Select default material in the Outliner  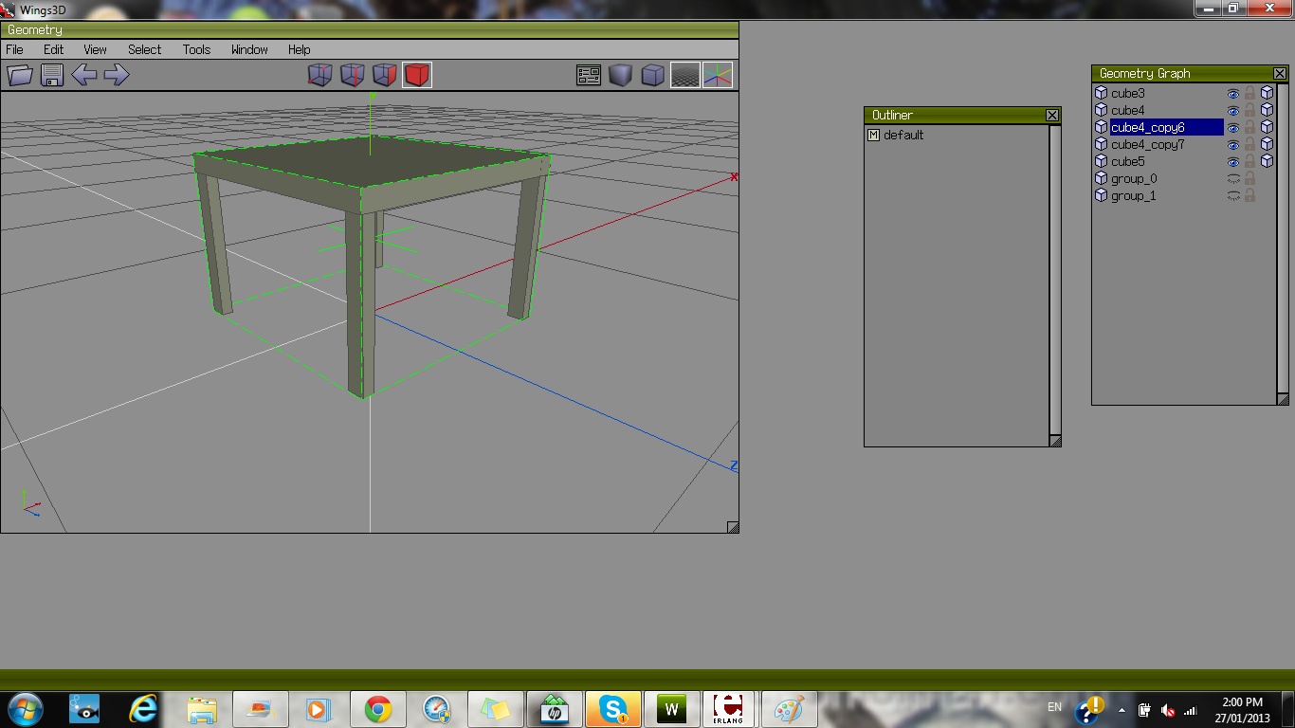[903, 136]
